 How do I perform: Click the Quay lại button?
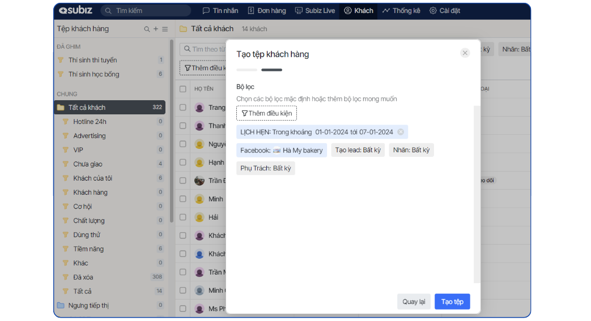(x=414, y=302)
